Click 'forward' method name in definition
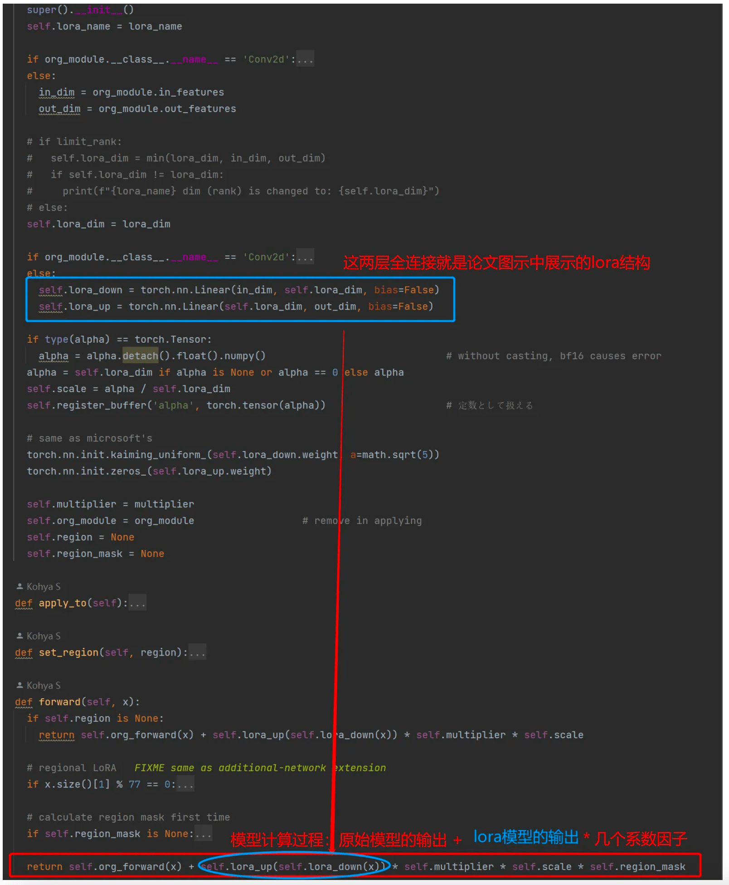 pos(59,702)
